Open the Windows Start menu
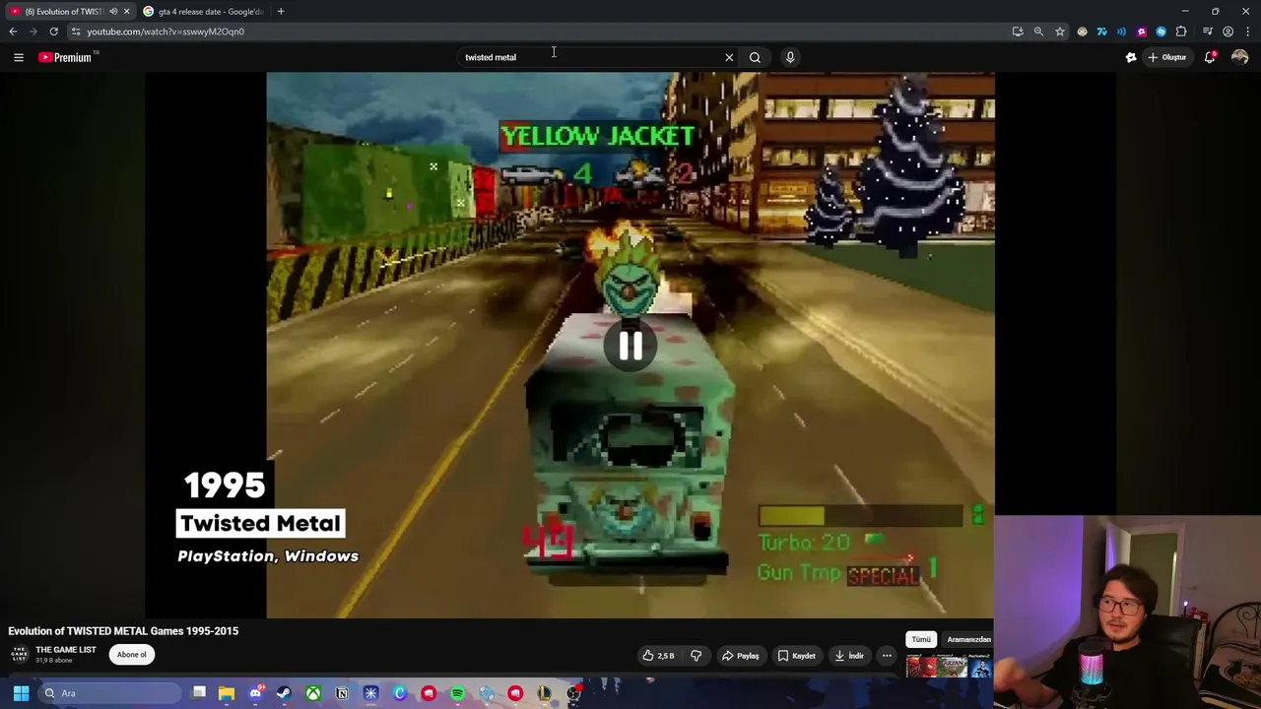1261x709 pixels. tap(21, 693)
